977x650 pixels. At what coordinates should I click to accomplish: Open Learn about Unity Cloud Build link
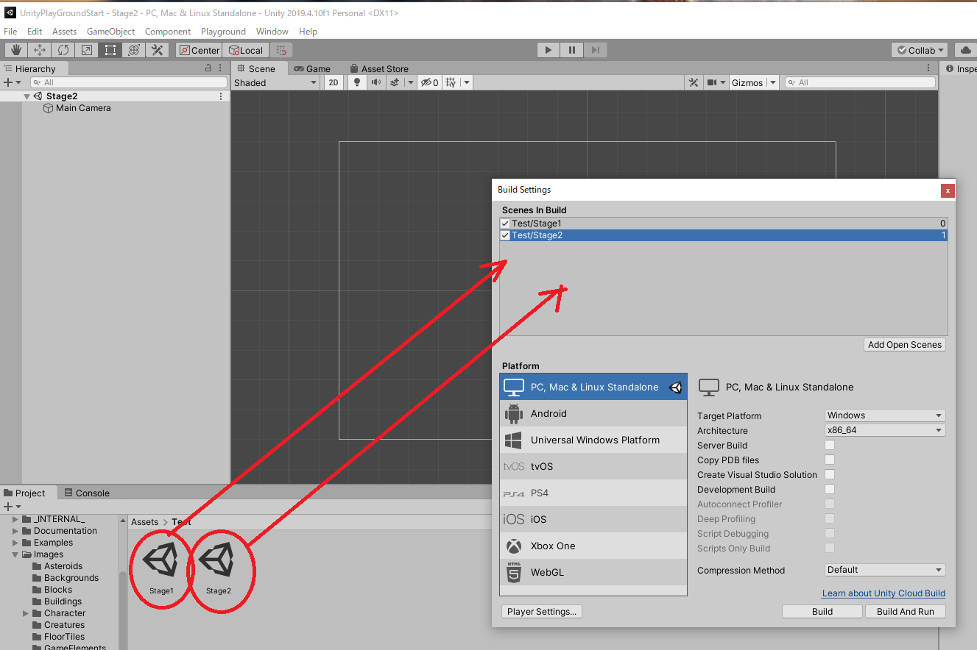(883, 593)
